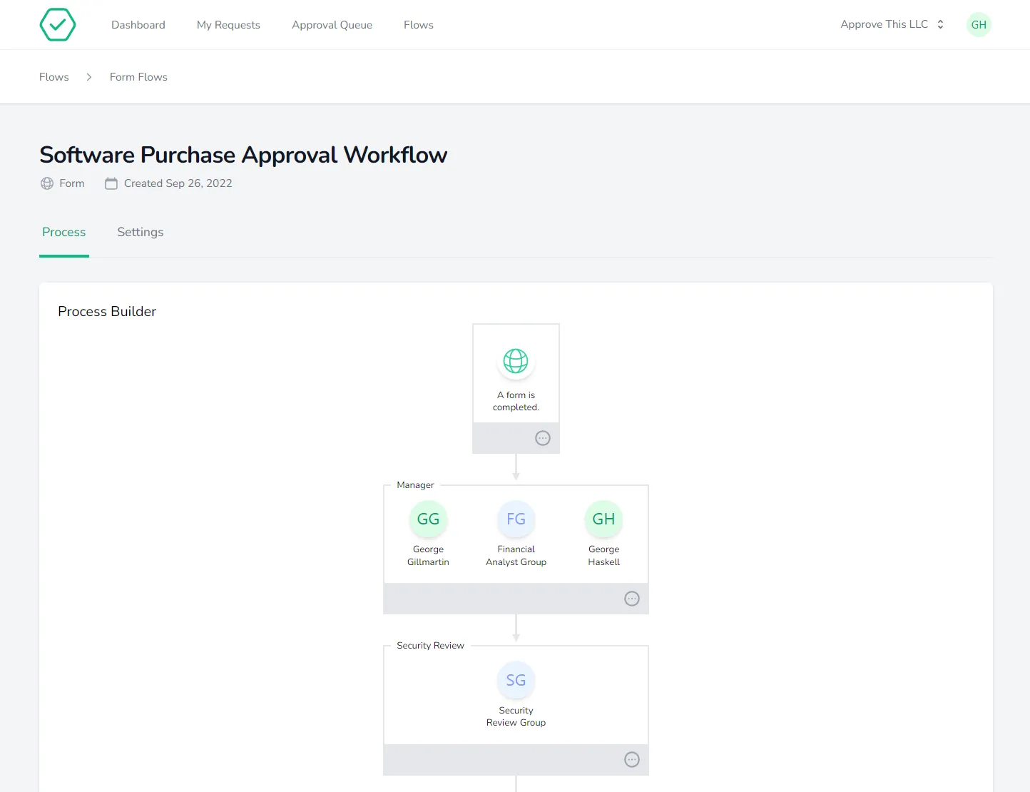Select George Haskell's avatar in Manager step
This screenshot has width=1030, height=792.
click(x=603, y=519)
